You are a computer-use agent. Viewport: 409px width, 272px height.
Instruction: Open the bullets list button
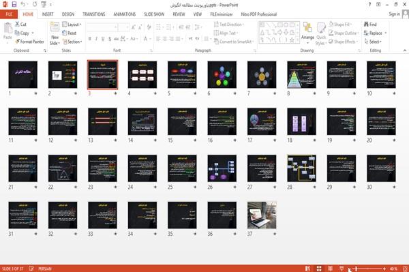(159, 27)
